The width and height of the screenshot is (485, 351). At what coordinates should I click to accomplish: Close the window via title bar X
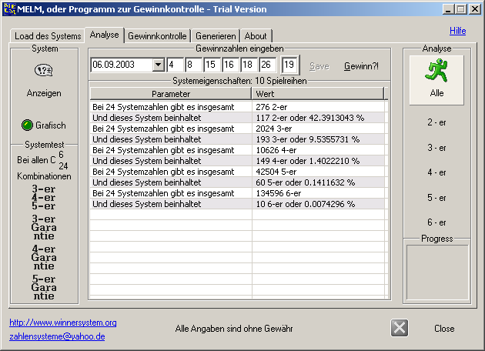(x=475, y=9)
